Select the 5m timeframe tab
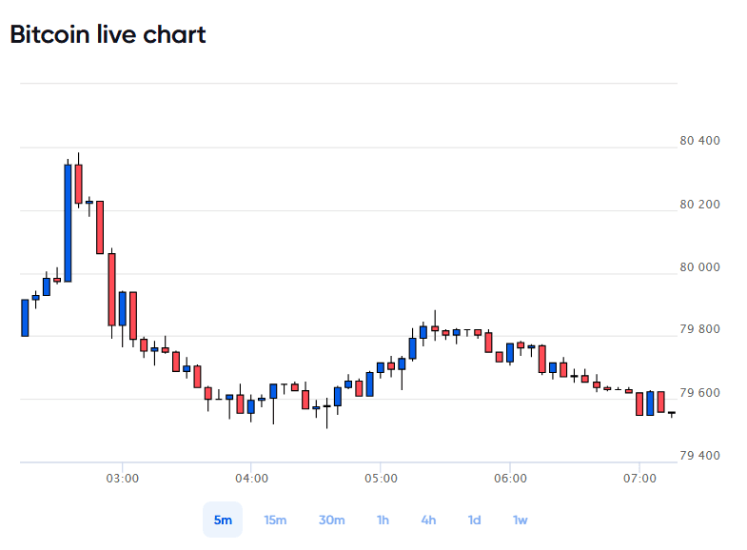 223,520
